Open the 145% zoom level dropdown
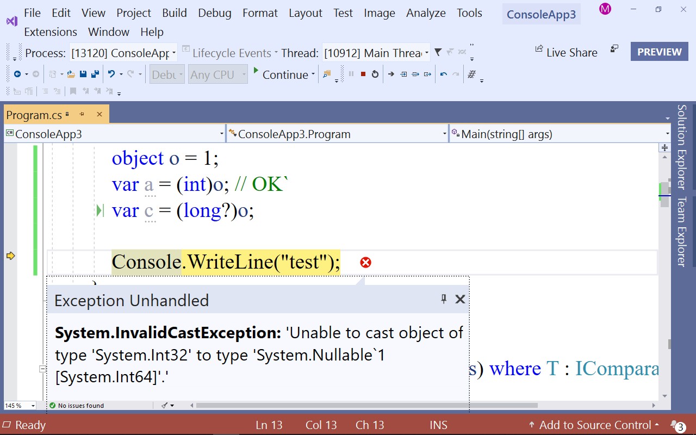696x435 pixels. coord(20,405)
